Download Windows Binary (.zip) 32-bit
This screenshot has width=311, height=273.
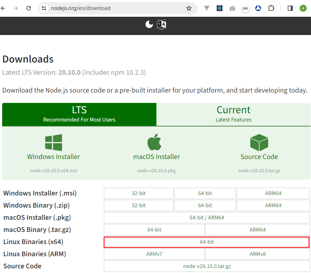[x=139, y=205]
